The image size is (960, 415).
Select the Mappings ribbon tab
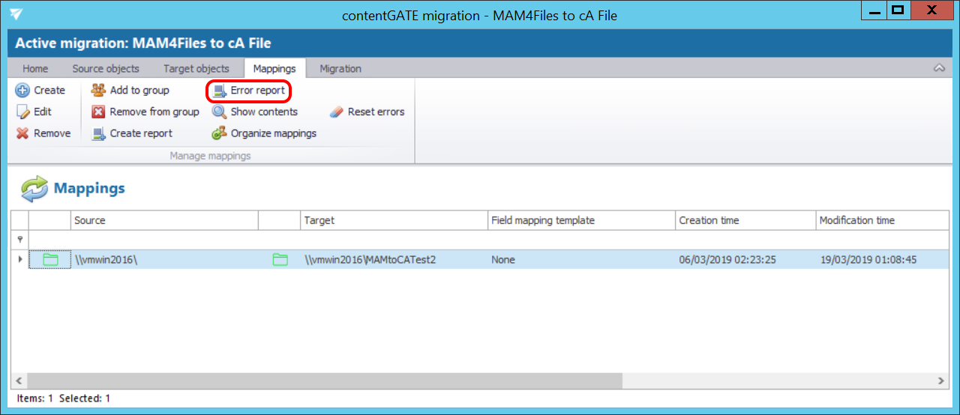[274, 68]
